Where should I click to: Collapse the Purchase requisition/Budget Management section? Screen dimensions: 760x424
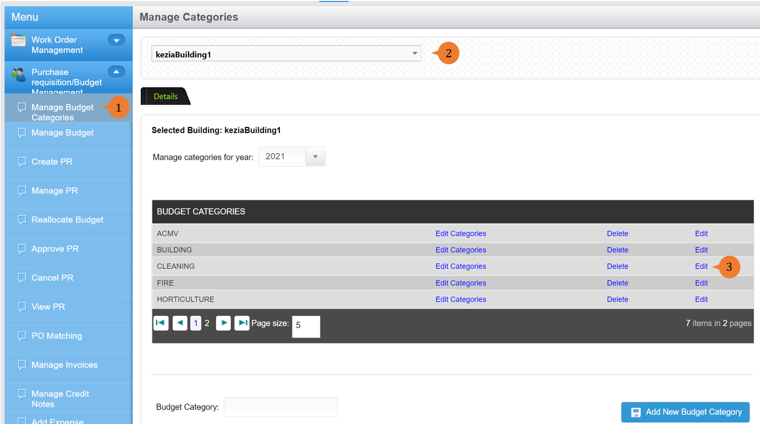coord(116,72)
